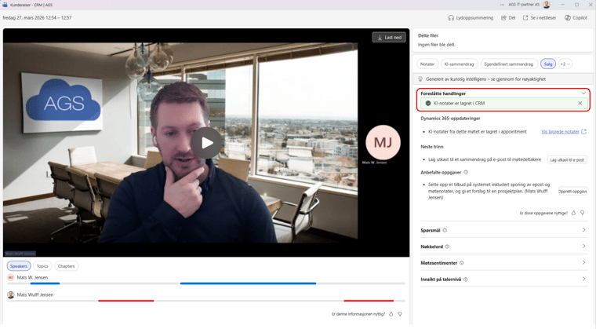Thumbs up the recommended tasks feedback
The image size is (596, 329).
pyautogui.click(x=573, y=213)
